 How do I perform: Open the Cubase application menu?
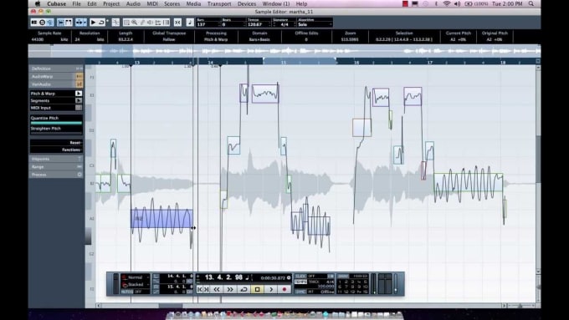[56, 3]
